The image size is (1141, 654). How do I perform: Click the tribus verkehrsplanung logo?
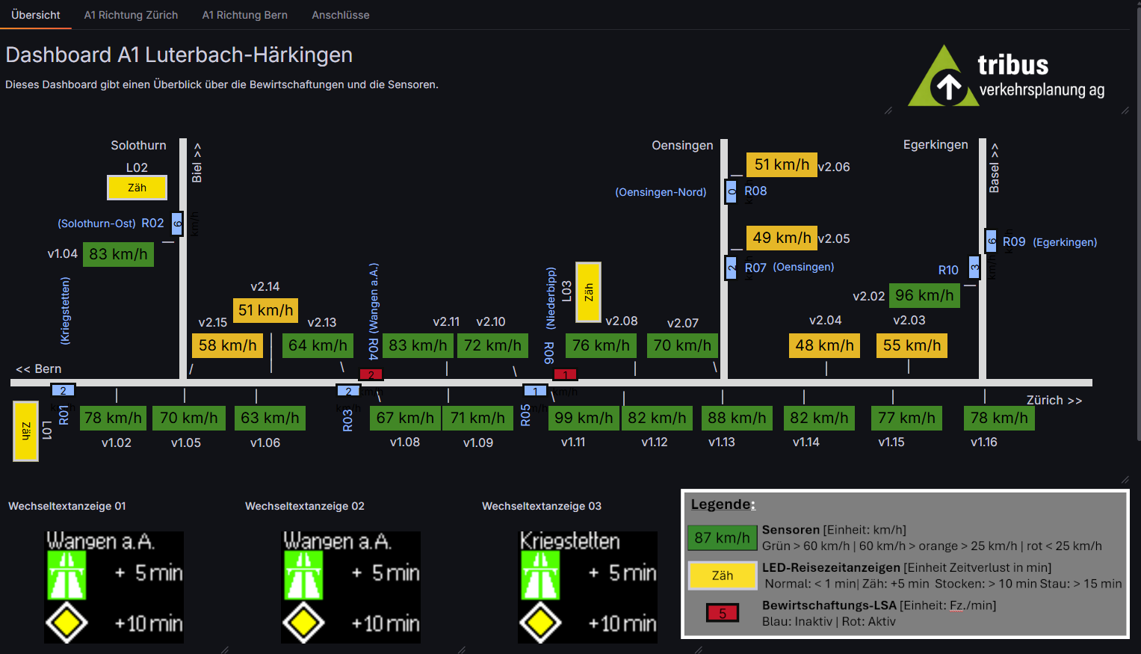(x=1006, y=75)
